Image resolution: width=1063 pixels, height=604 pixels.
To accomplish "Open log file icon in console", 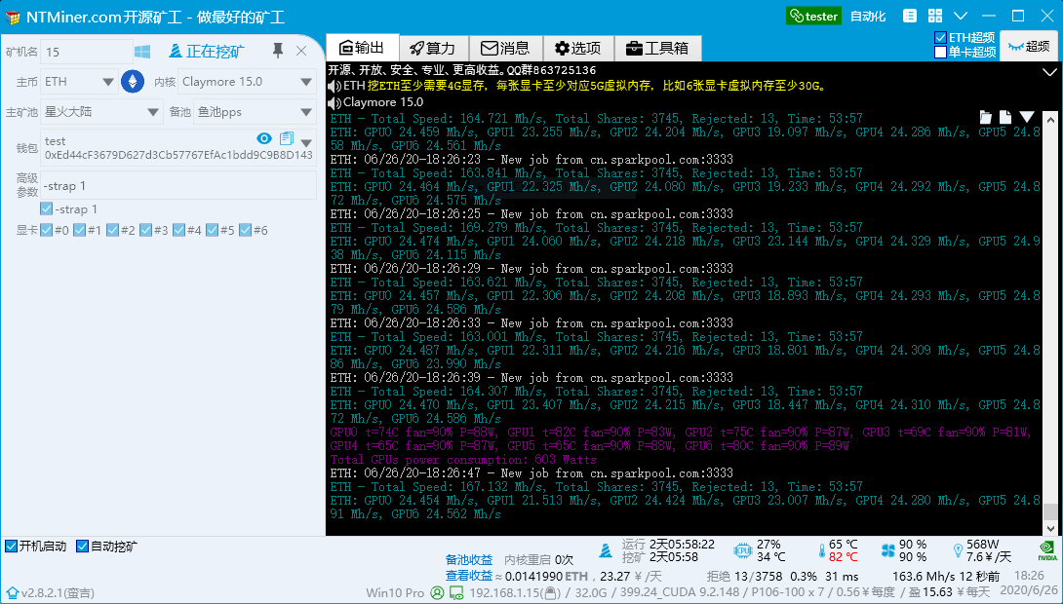I will 1005,117.
